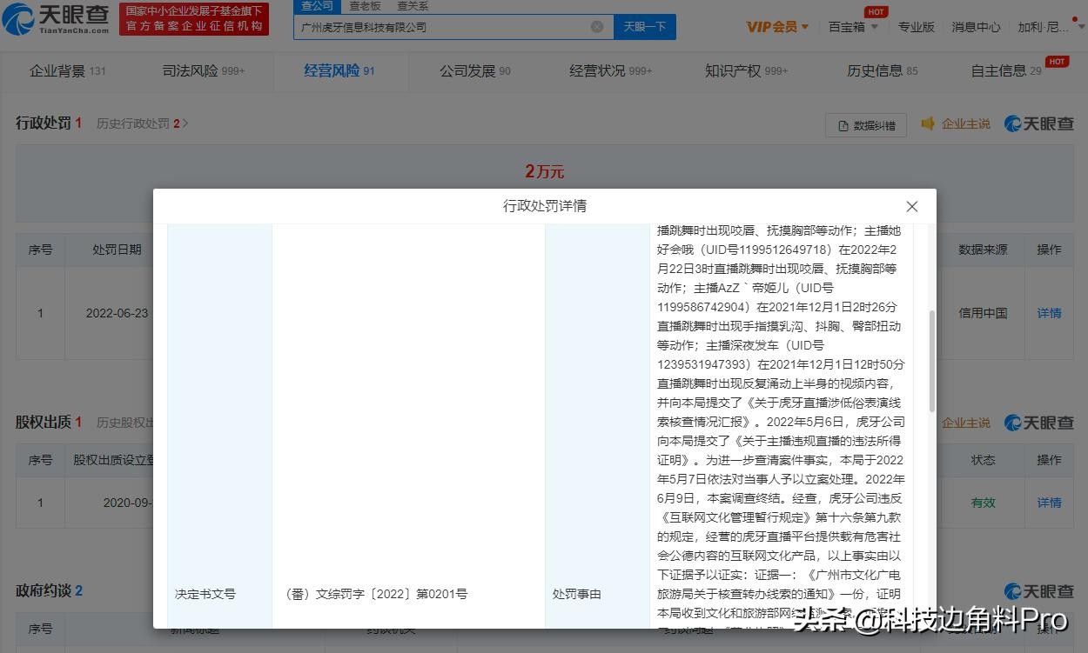Close the 行政处罚详情 dialog
Image resolution: width=1088 pixels, height=653 pixels.
tap(911, 207)
